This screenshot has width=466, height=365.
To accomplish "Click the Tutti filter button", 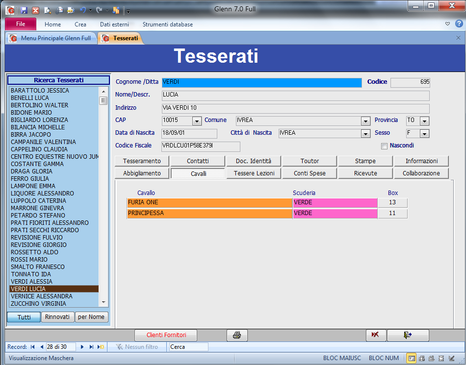I will 24,317.
